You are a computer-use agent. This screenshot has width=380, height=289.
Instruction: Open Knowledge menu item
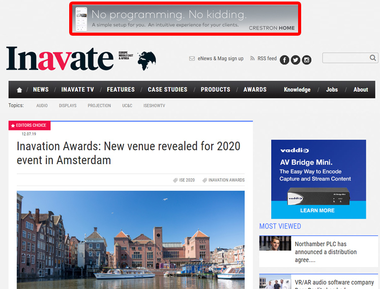297,90
